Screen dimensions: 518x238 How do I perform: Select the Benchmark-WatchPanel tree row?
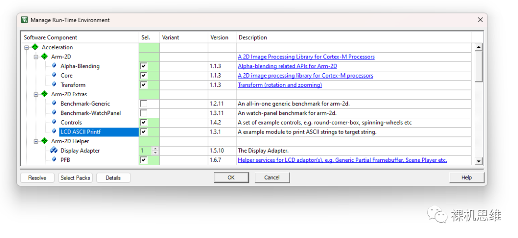click(x=91, y=113)
